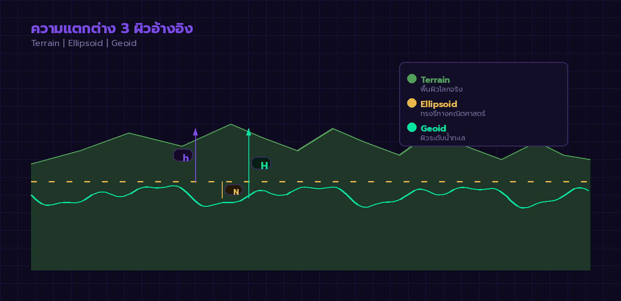
Task: Click the purple Thai title heading
Action: pos(111,28)
